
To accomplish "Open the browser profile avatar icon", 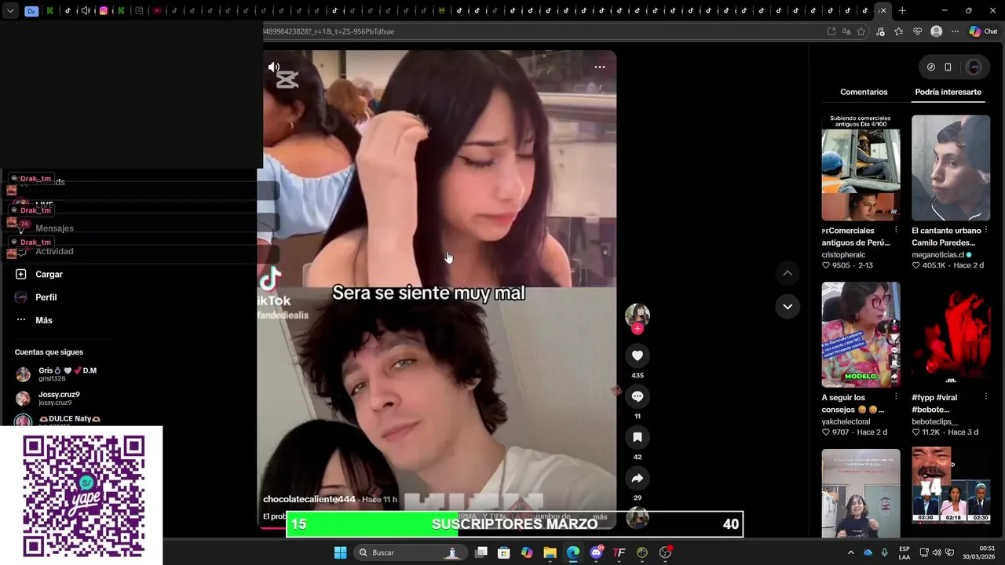I will pyautogui.click(x=936, y=31).
